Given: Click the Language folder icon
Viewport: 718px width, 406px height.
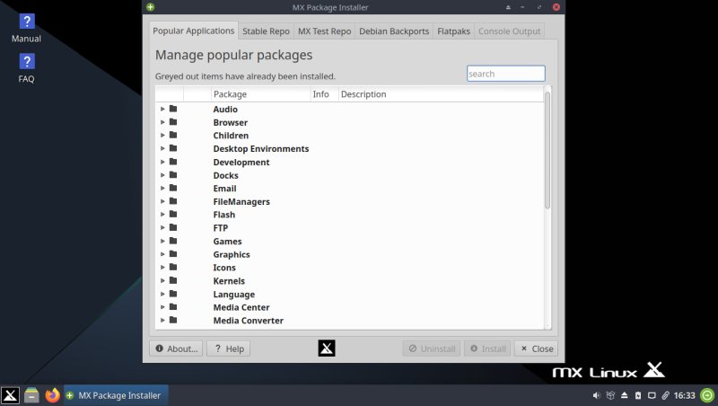Looking at the screenshot, I should tap(173, 294).
